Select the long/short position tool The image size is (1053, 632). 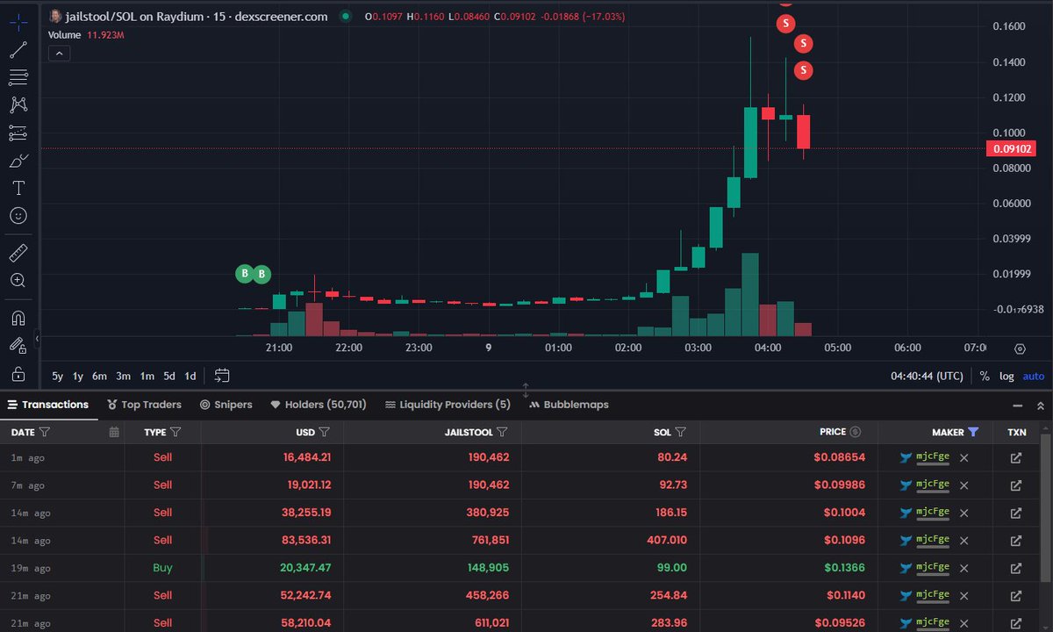coord(18,132)
